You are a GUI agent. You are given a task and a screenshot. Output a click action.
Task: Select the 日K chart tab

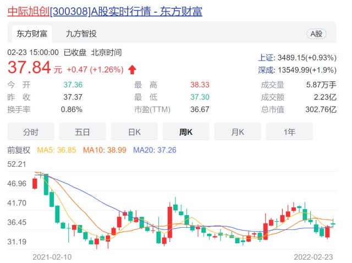click(x=134, y=132)
